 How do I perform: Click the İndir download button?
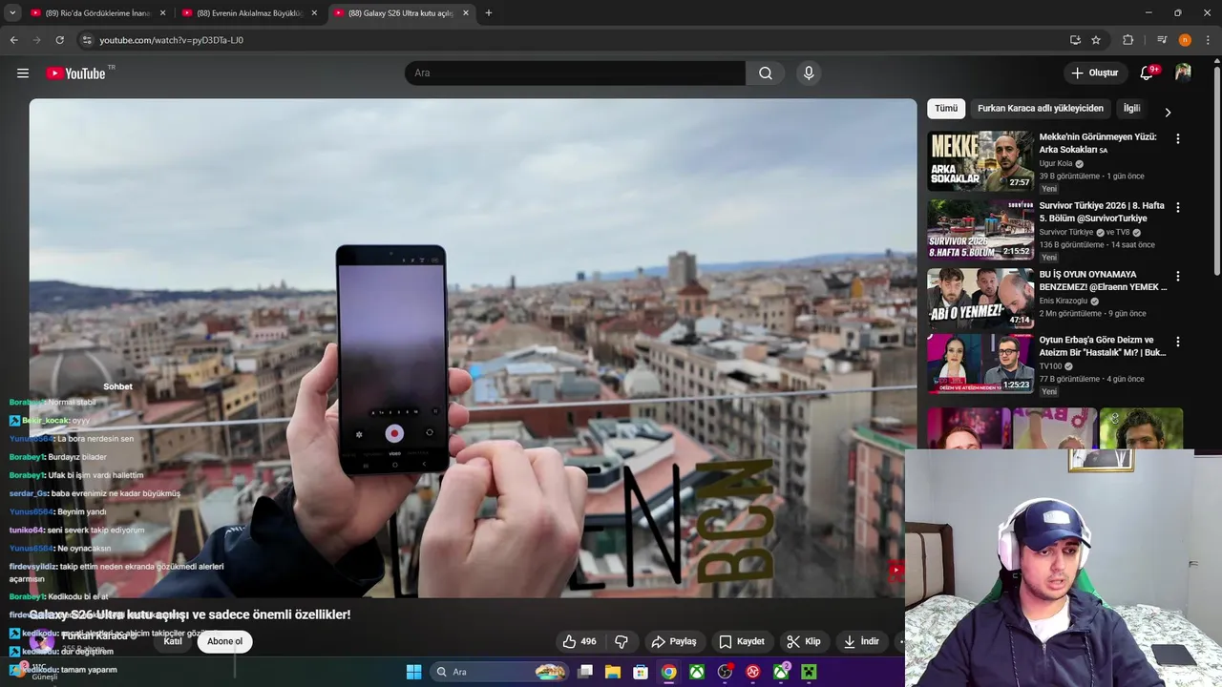[x=861, y=641]
